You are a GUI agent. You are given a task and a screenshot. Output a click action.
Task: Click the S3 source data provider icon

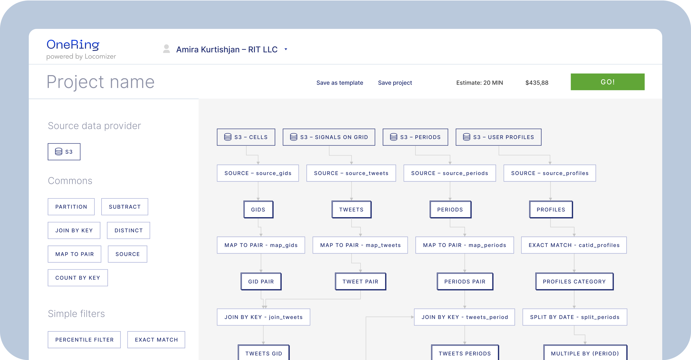[x=59, y=152]
